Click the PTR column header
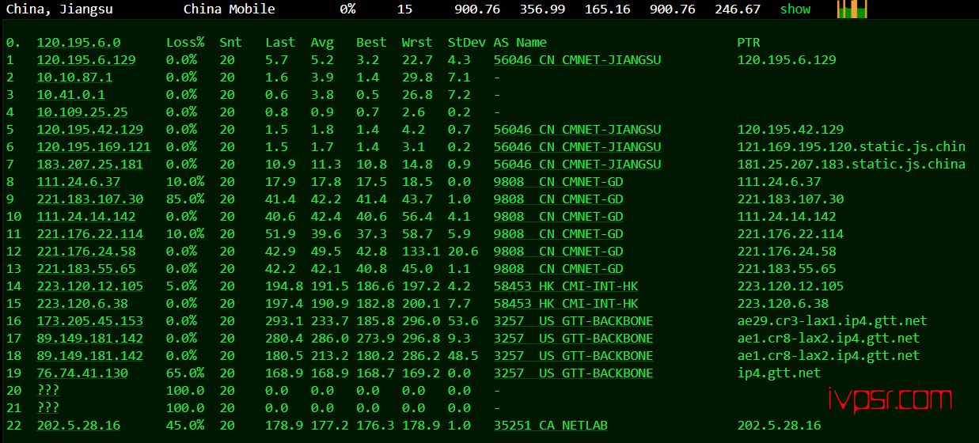Screen dimensions: 979x443 tap(748, 43)
